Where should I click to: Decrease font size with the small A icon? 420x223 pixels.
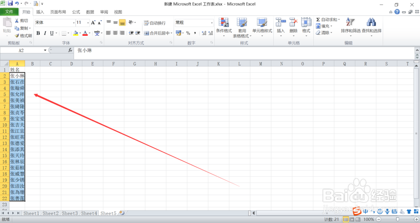[100, 23]
